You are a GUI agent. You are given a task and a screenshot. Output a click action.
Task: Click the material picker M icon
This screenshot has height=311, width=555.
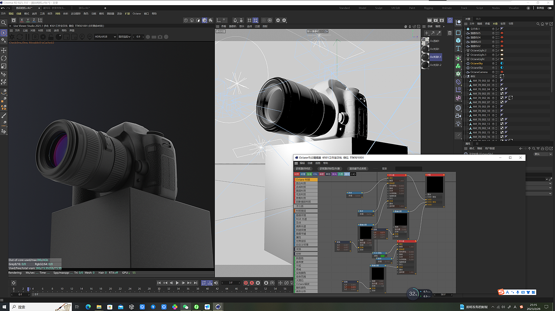pos(88,37)
